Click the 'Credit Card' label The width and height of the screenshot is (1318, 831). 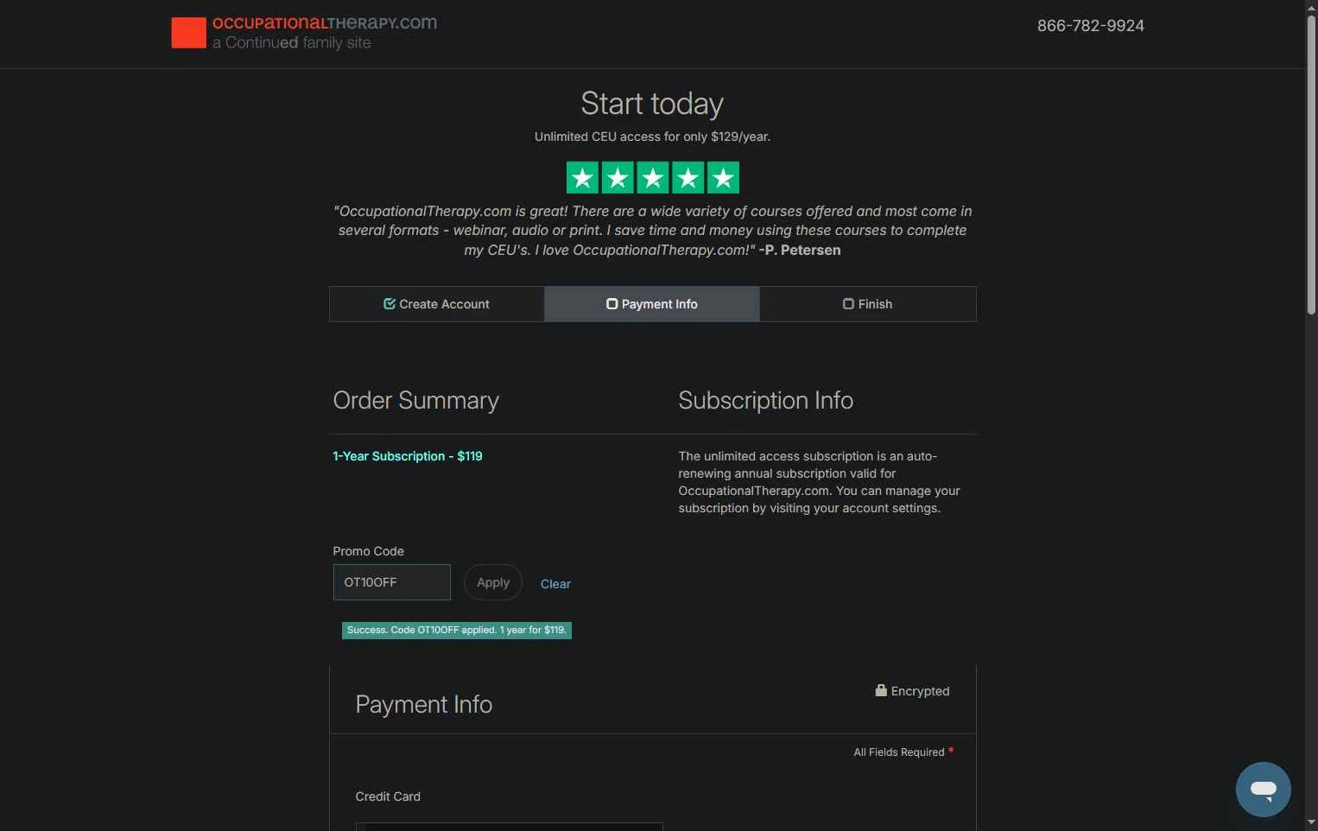pos(388,796)
